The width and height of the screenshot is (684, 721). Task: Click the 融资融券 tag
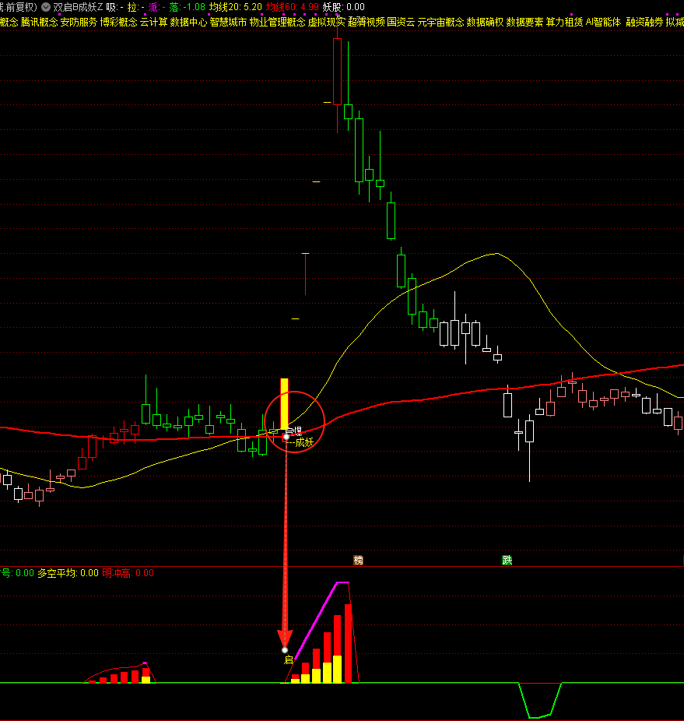point(644,22)
